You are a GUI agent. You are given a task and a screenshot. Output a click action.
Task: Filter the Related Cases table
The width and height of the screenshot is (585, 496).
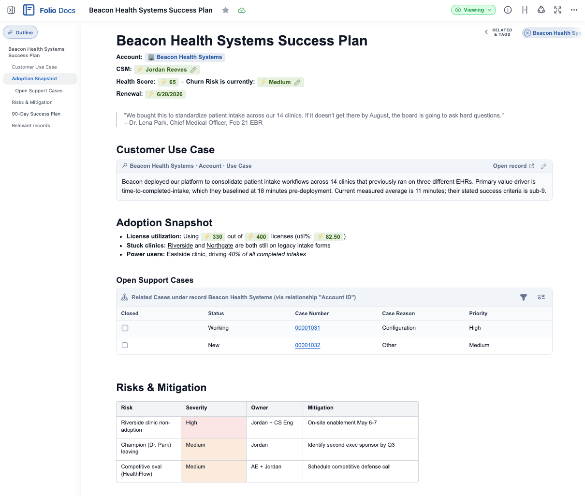524,297
